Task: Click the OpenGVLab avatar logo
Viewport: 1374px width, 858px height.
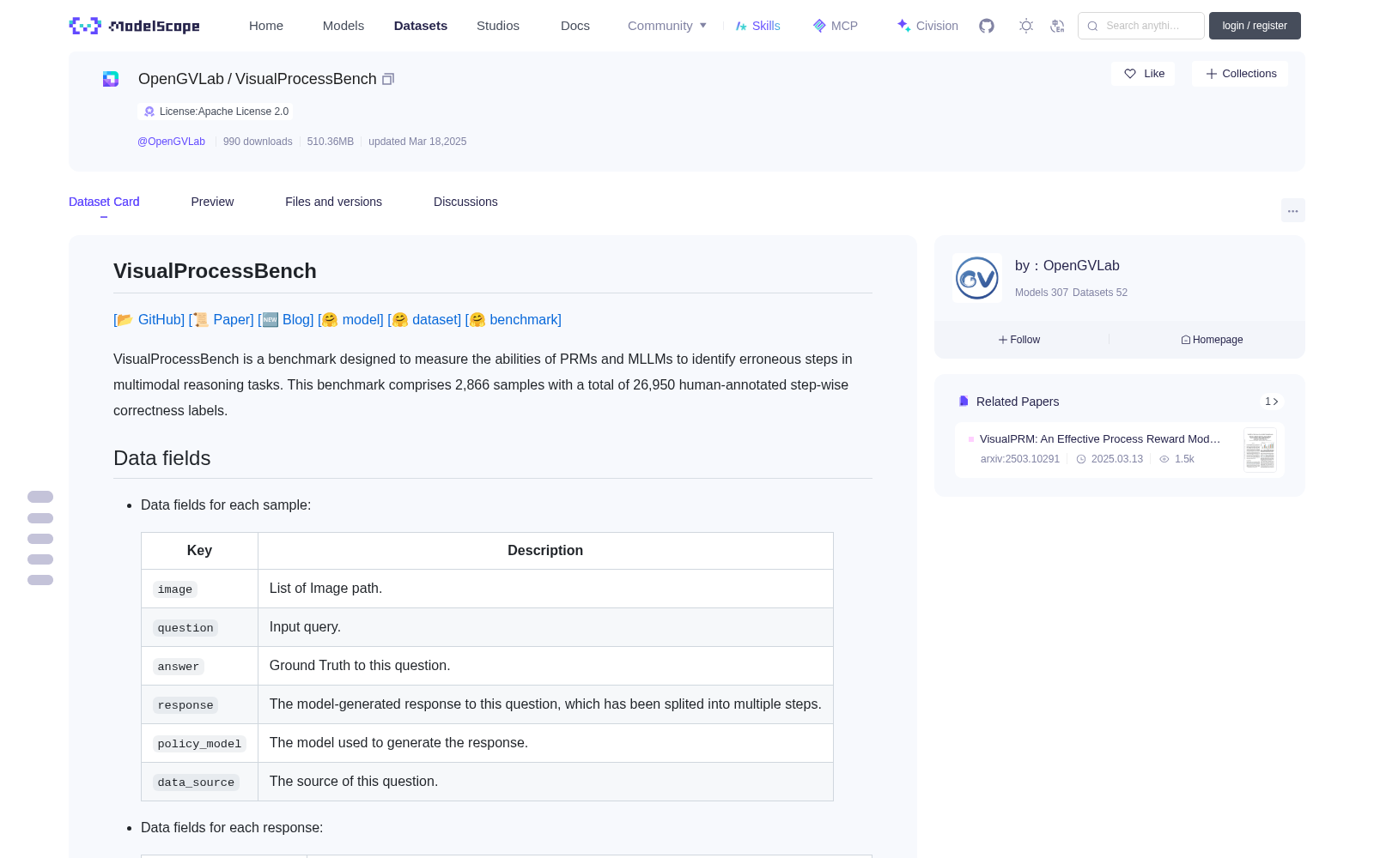Action: (x=977, y=278)
